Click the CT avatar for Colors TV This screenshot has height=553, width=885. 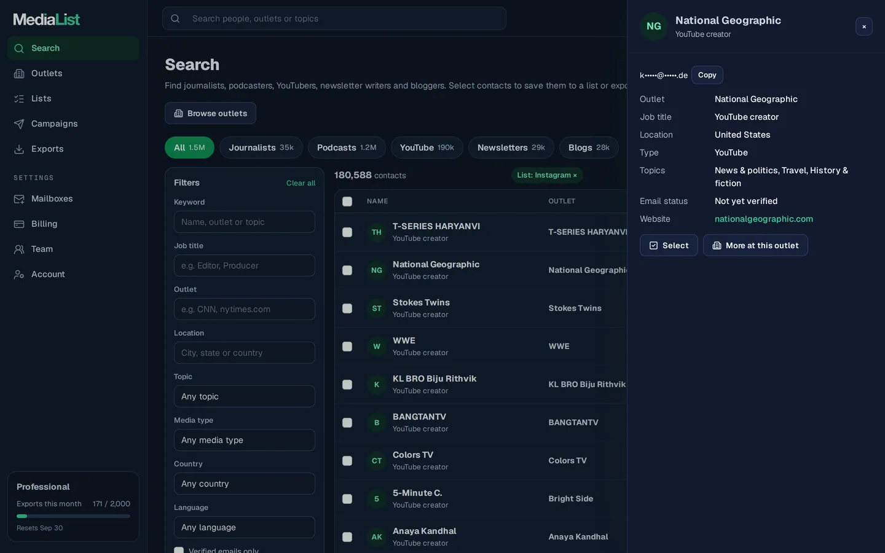(377, 461)
